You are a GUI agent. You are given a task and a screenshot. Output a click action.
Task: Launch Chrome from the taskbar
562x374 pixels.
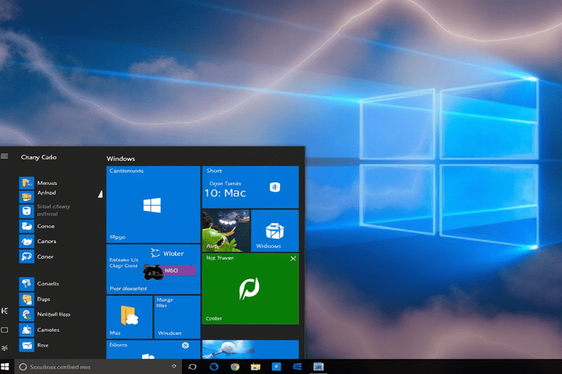pos(235,367)
